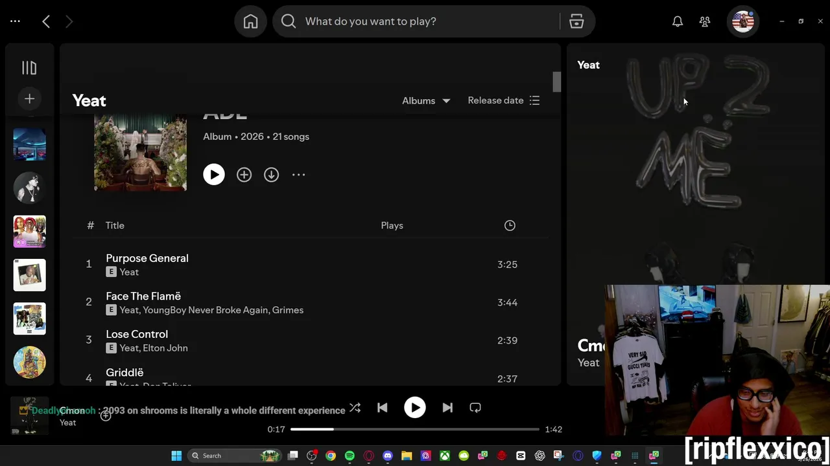This screenshot has width=830, height=466.
Task: Create a playlist with the plus icon
Action: [x=29, y=98]
